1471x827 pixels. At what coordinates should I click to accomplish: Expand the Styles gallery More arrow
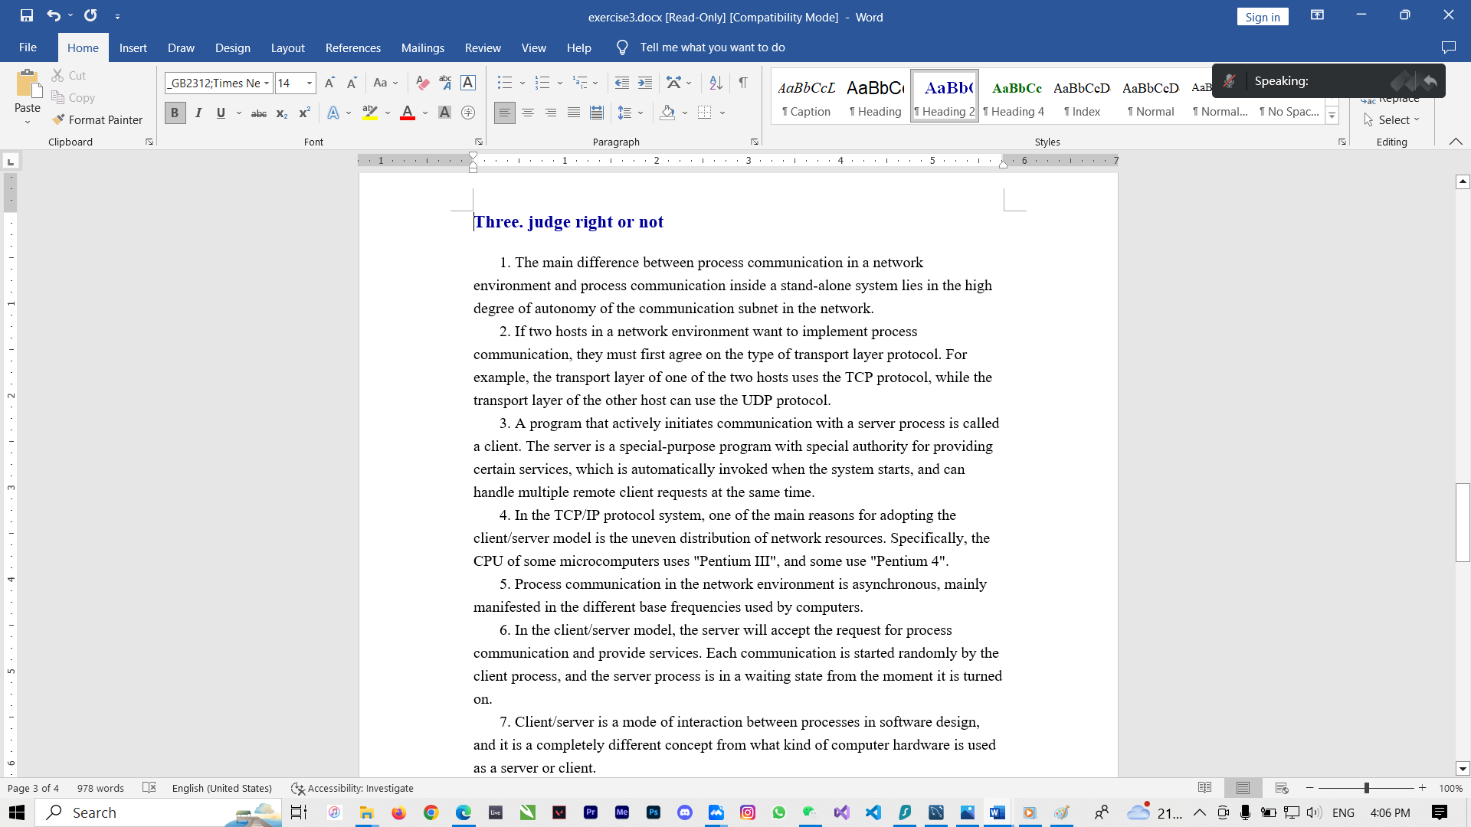(1332, 116)
